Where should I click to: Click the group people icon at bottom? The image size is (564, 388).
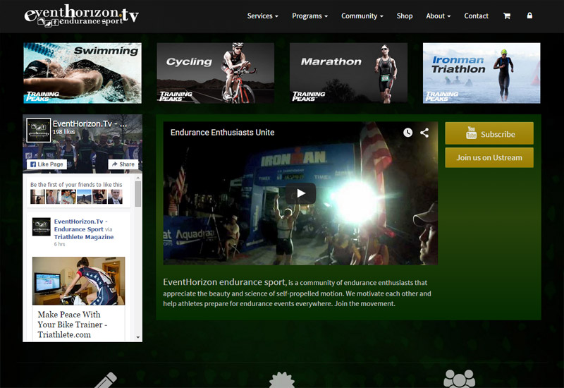click(459, 379)
